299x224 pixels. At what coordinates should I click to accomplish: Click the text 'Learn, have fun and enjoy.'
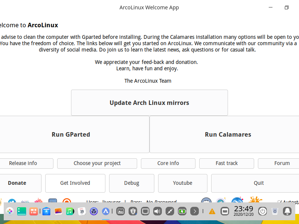pos(147,69)
